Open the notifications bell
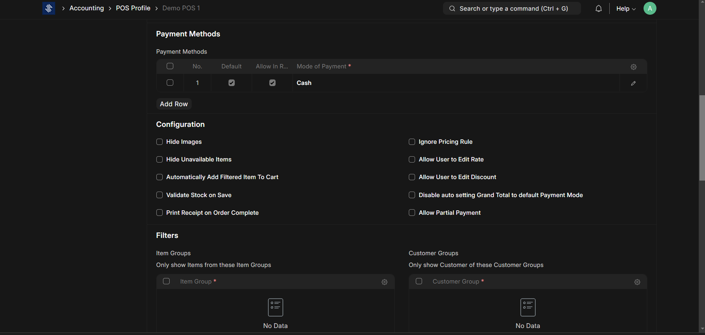705x335 pixels. [x=598, y=8]
